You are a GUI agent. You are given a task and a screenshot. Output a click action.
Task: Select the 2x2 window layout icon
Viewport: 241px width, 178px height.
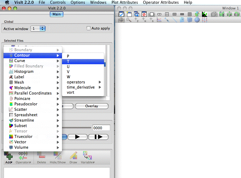tap(167, 14)
